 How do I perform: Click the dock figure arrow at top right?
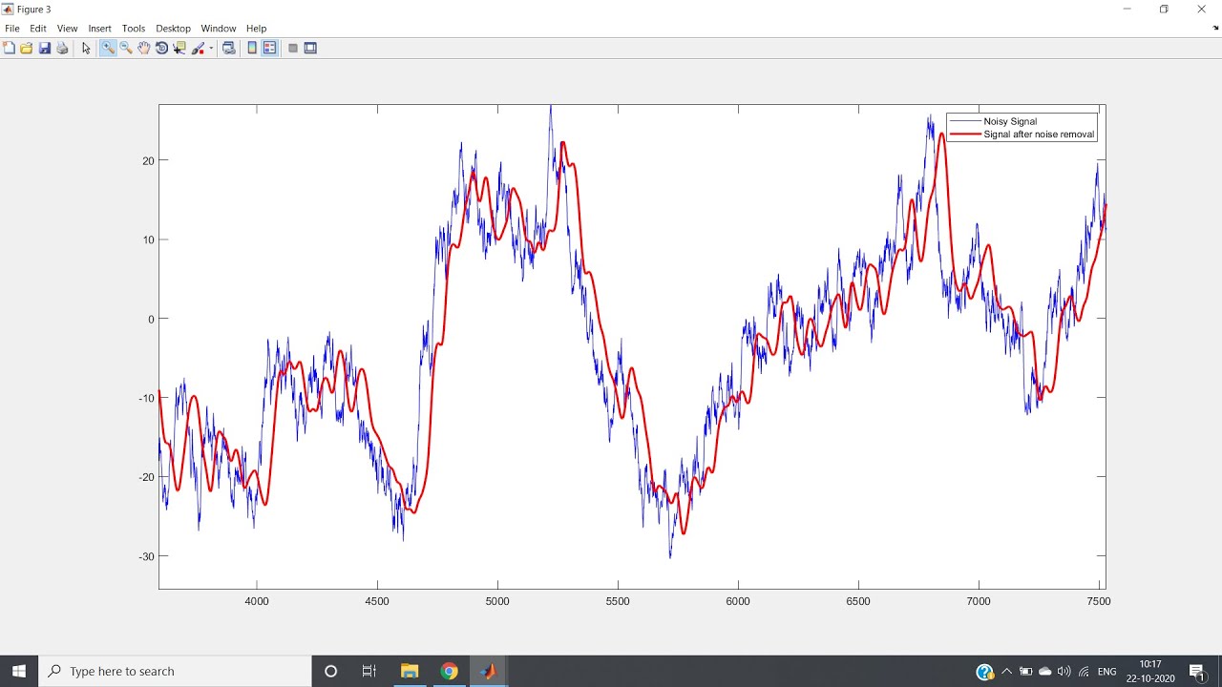[x=1215, y=29]
